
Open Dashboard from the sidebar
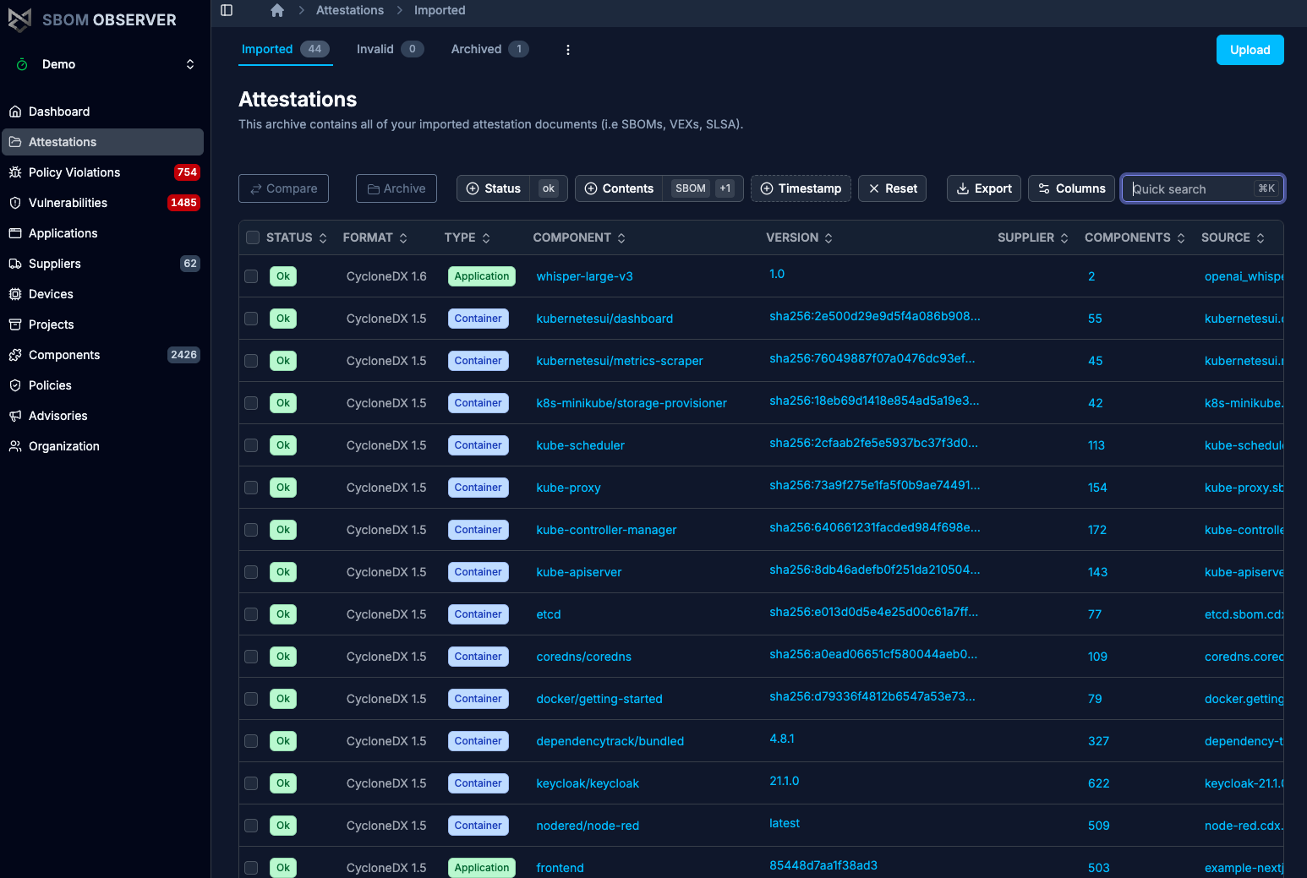coord(102,112)
